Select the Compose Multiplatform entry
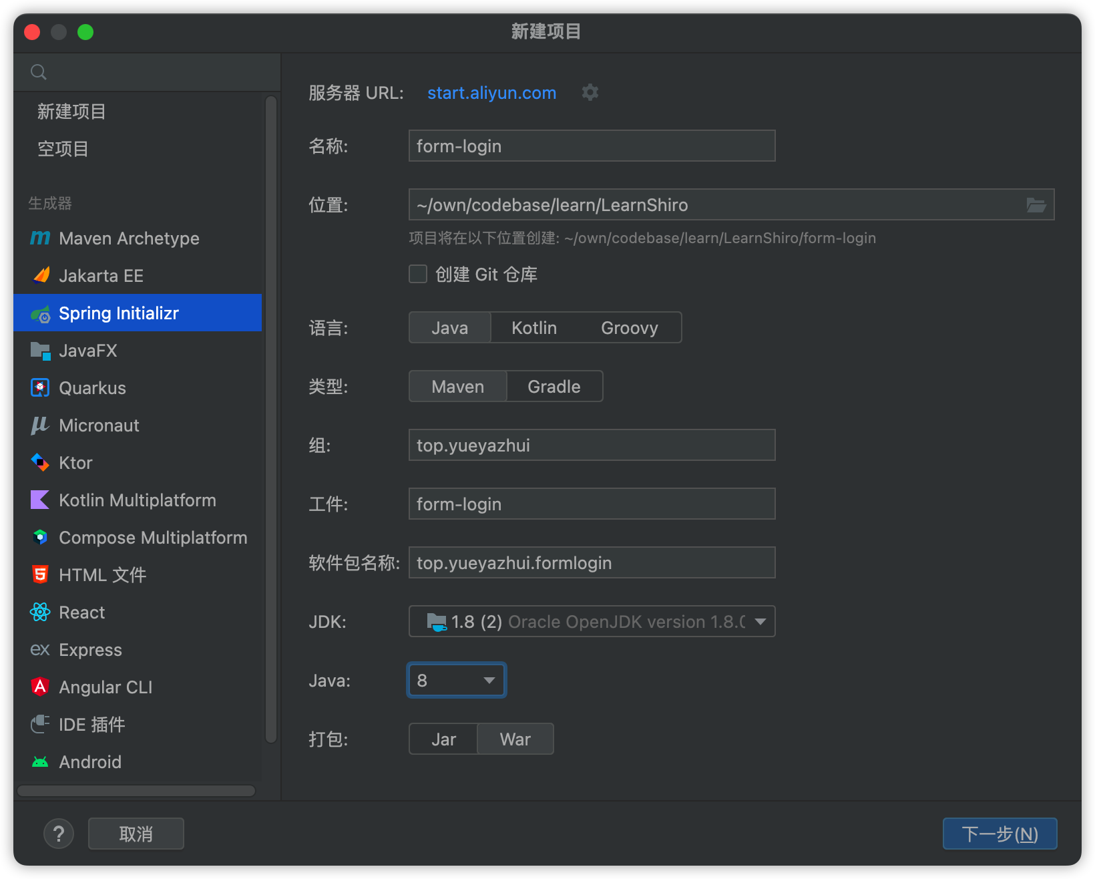 click(x=138, y=537)
